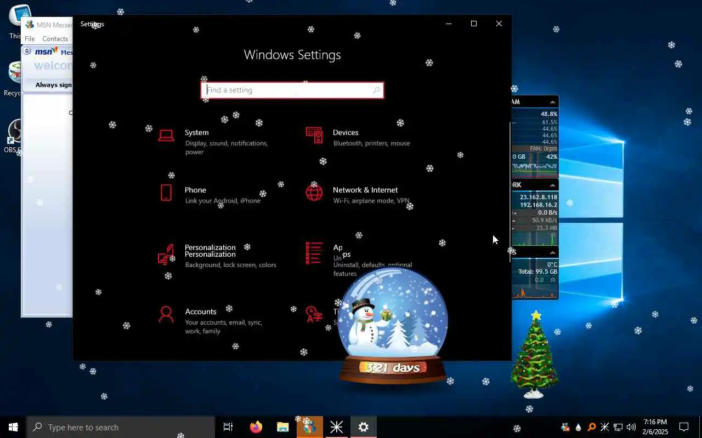Collapse the Network section of the gadget
Image resolution: width=702 pixels, height=438 pixels.
pos(552,185)
